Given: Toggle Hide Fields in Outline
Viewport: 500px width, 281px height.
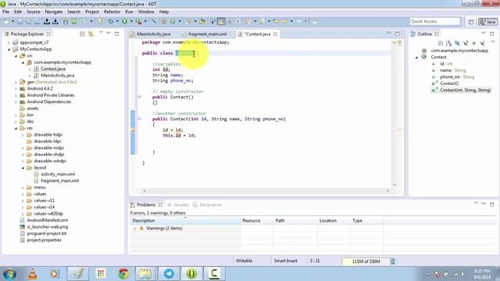Looking at the screenshot, I should coord(457,43).
